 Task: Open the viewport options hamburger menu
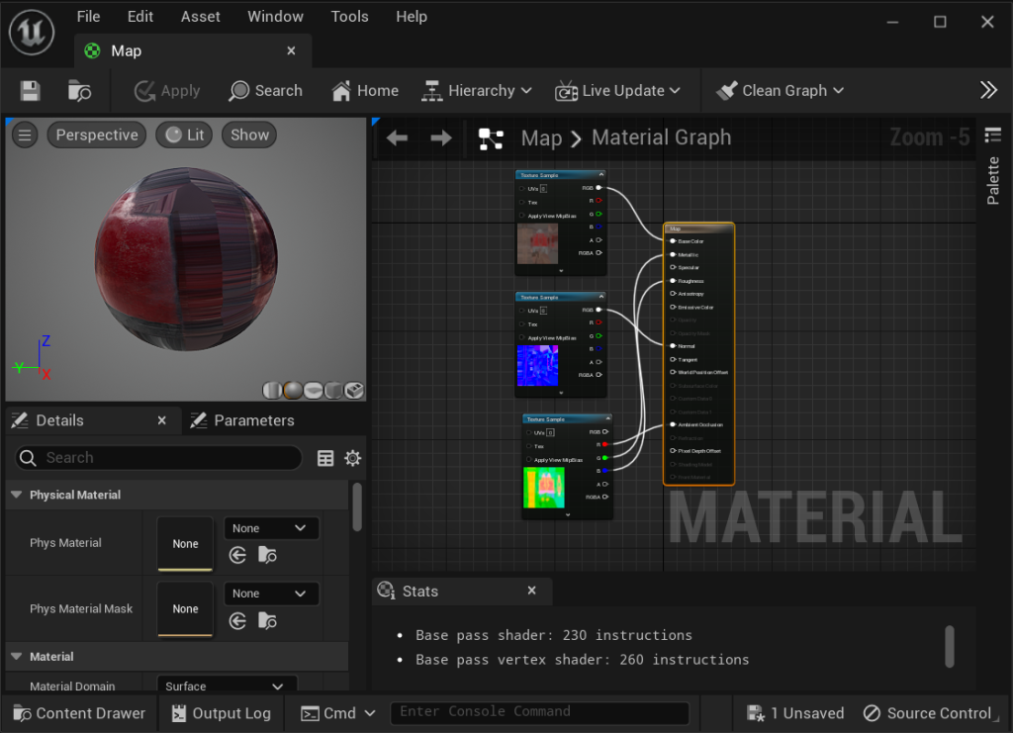tap(26, 136)
